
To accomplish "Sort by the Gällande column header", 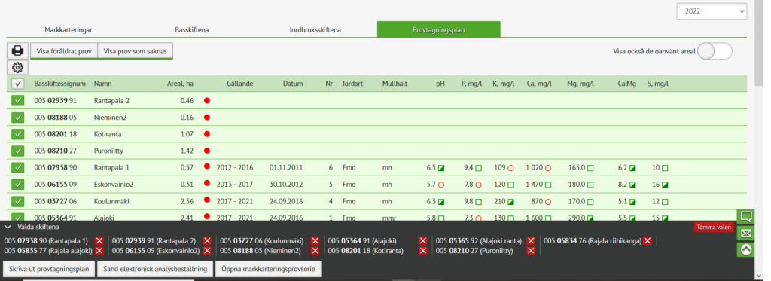I will pyautogui.click(x=240, y=84).
